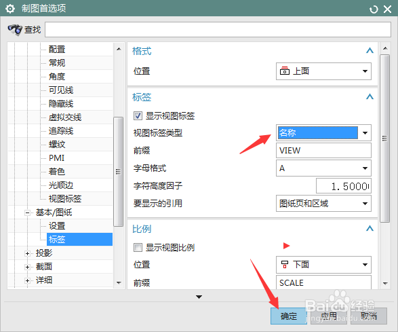
Task: Click the 前缀 VIEW input field
Action: [x=323, y=151]
